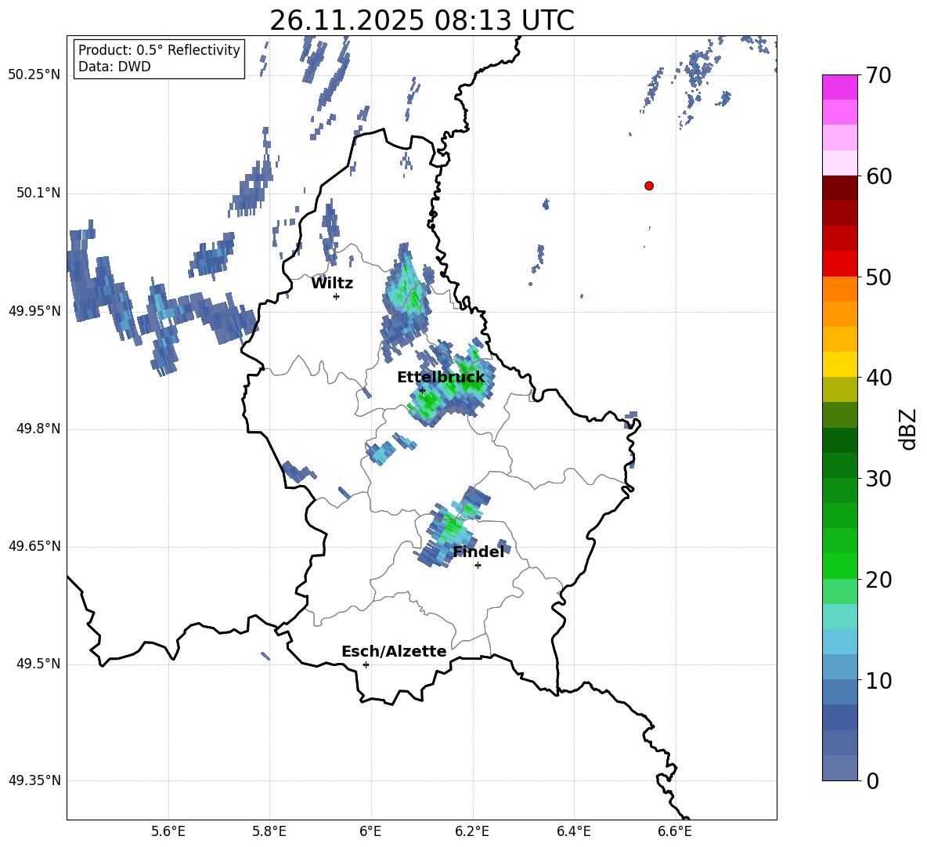Click the 10 colorbar tick label
Viewport: 927px width, 847px height.
879,680
